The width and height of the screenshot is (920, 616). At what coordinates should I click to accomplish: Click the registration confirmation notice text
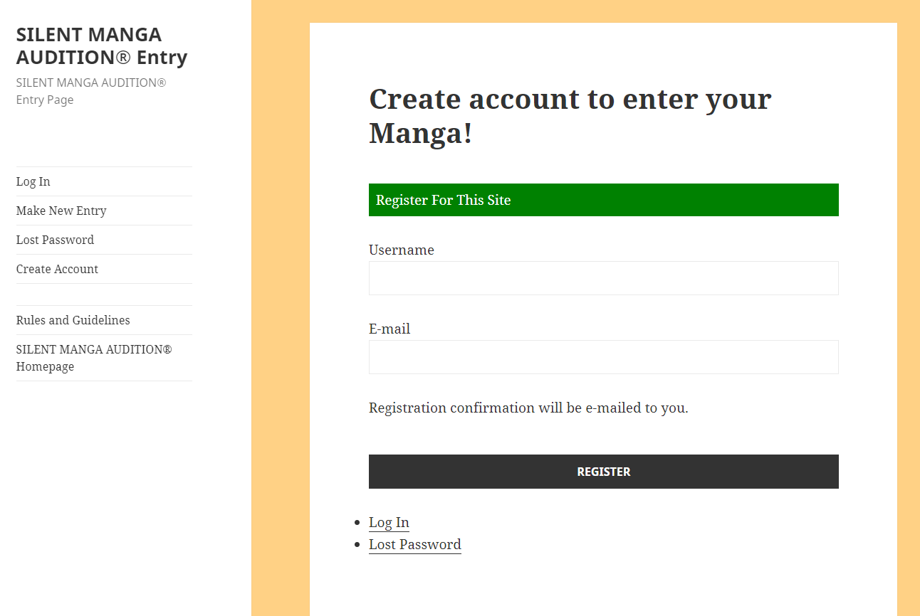point(528,408)
